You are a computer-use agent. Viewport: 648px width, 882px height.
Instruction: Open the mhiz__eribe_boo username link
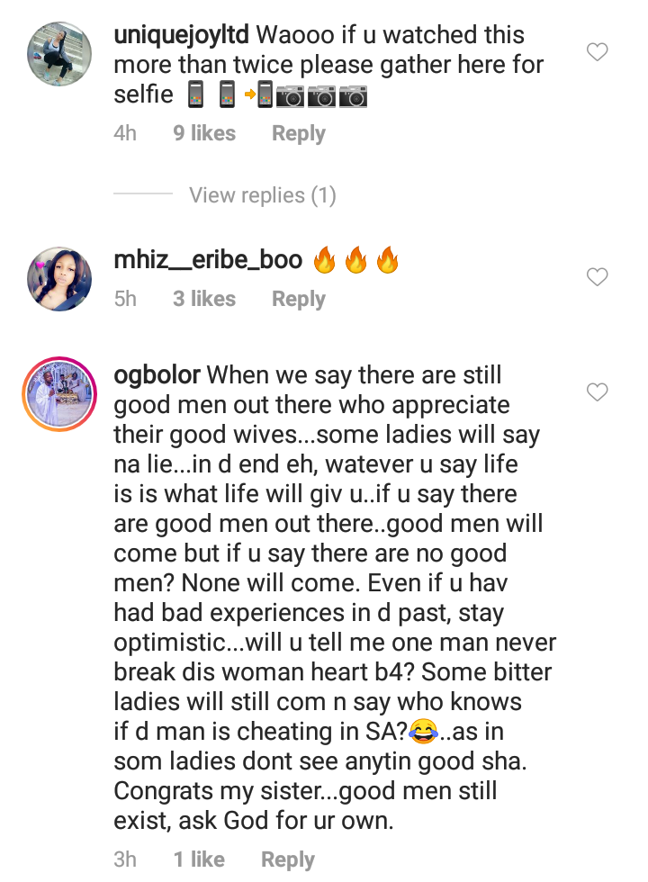tap(208, 262)
